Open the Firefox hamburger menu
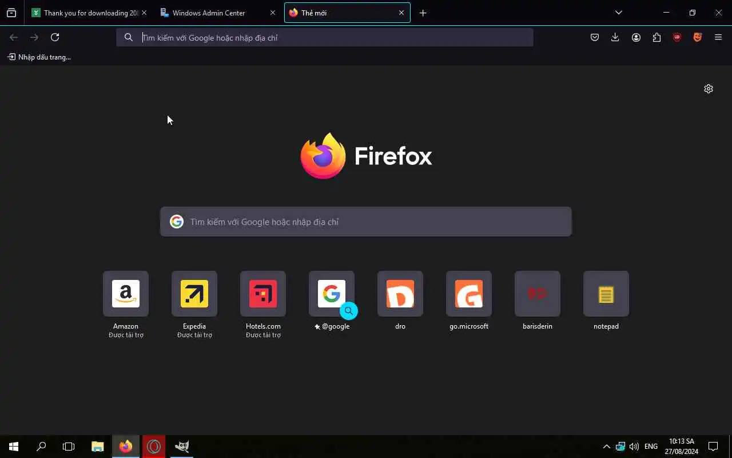This screenshot has width=732, height=458. coord(718,37)
